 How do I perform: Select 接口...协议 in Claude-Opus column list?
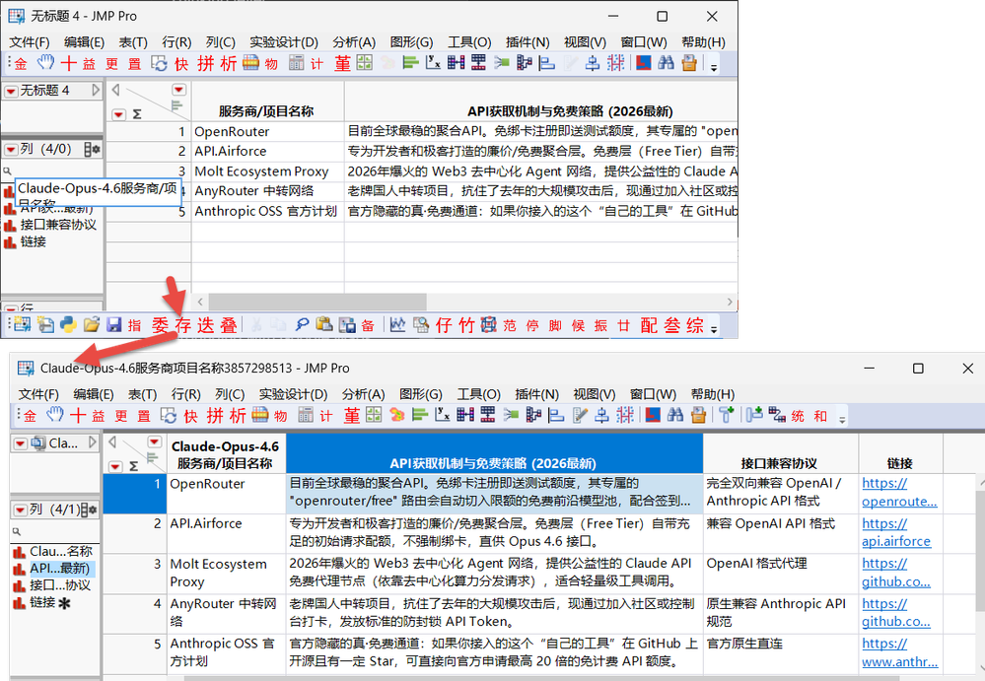60,585
